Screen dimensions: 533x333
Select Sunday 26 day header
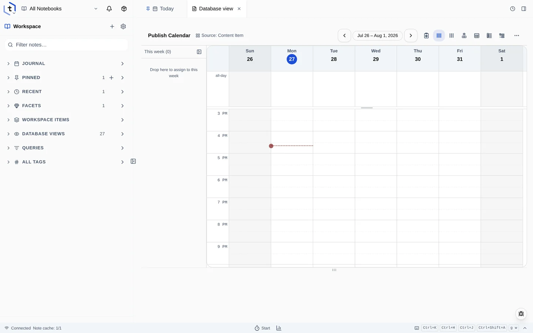250,58
